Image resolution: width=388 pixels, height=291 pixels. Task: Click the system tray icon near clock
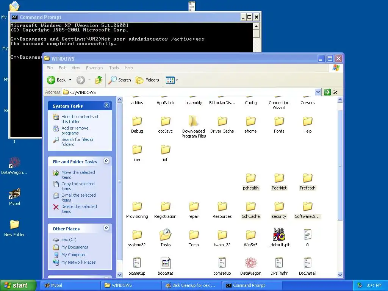click(360, 285)
